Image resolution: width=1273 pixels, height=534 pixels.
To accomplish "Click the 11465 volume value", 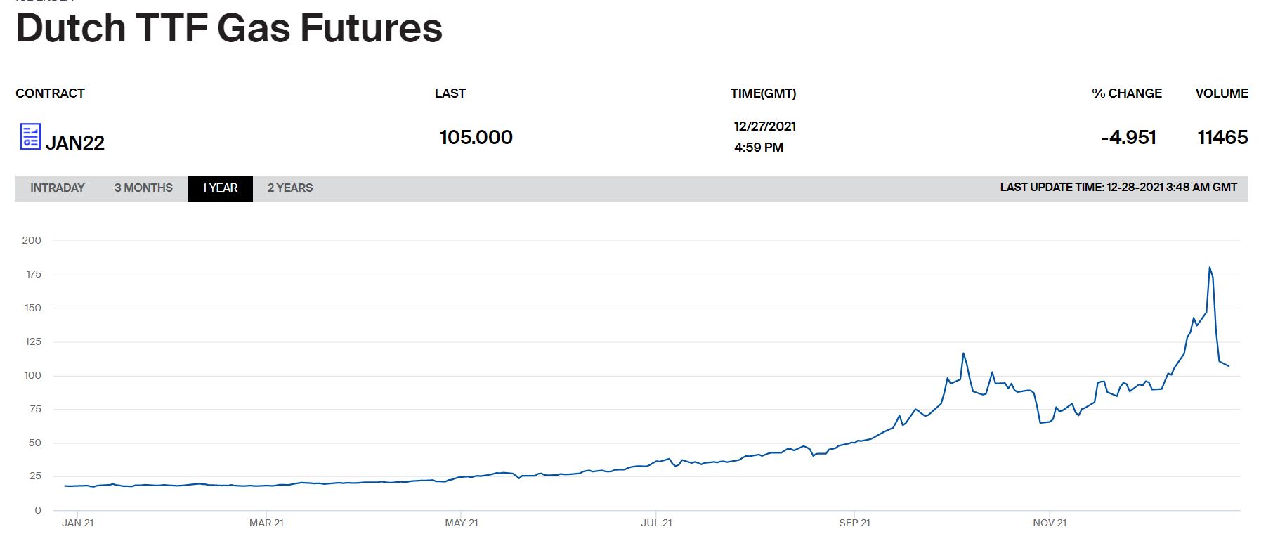I will click(1222, 137).
